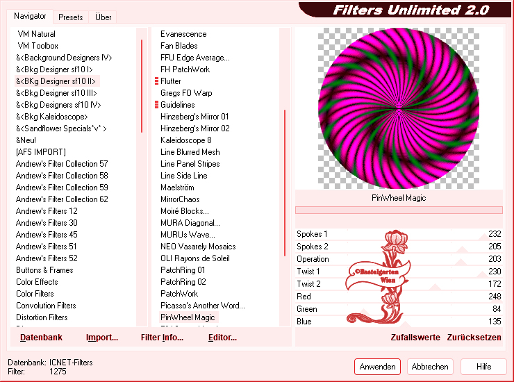Select VM Toolbox category
Screen dimensions: 514x382
[38, 46]
